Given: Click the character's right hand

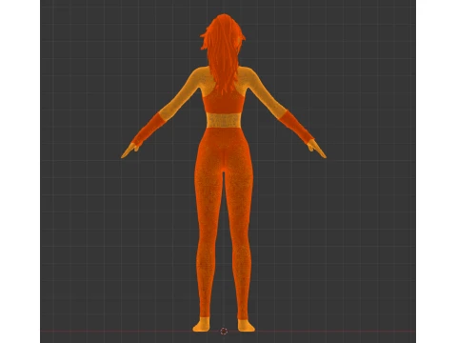Looking at the screenshot, I should 316,149.
